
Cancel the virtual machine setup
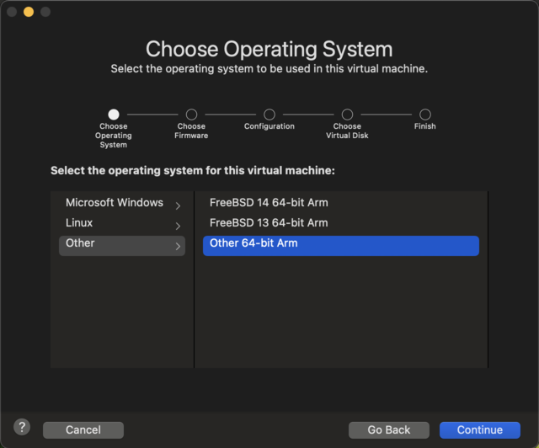click(x=83, y=429)
